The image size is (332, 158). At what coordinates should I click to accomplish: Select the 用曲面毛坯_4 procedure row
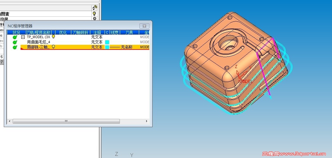pos(39,42)
